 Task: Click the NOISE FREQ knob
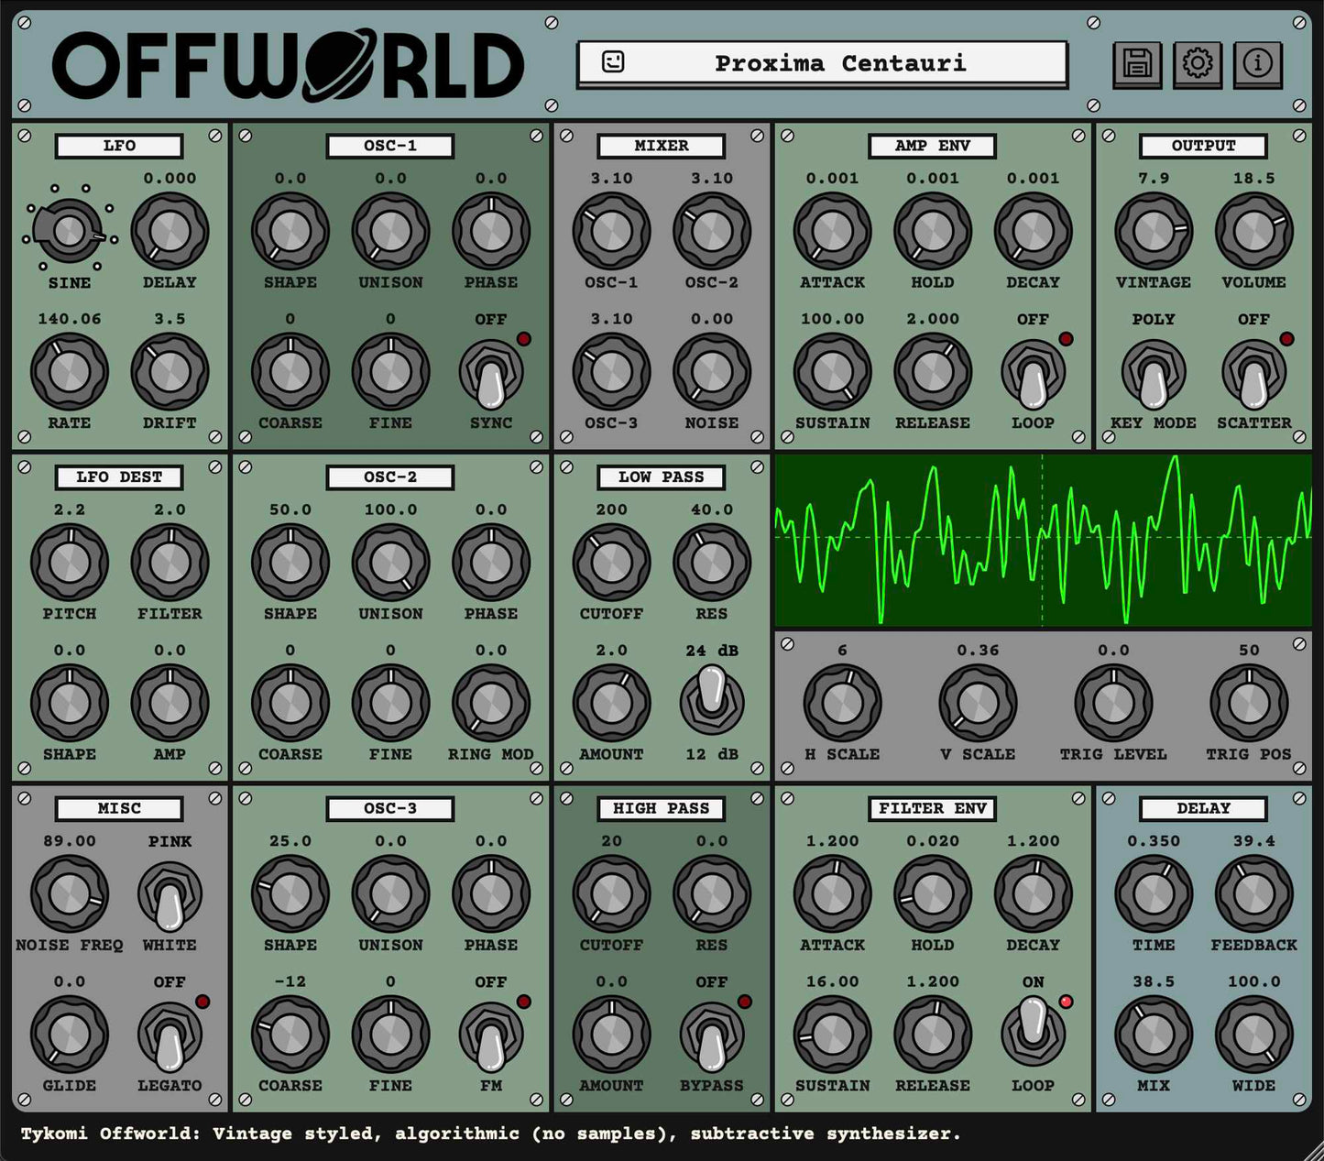point(70,894)
